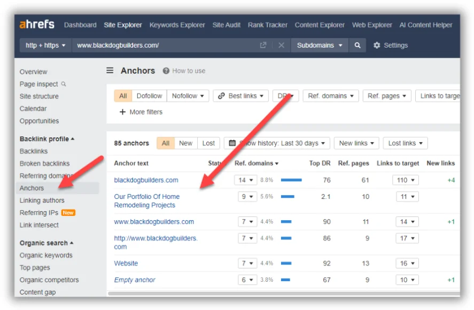Expand the Best links filter

pyautogui.click(x=240, y=96)
